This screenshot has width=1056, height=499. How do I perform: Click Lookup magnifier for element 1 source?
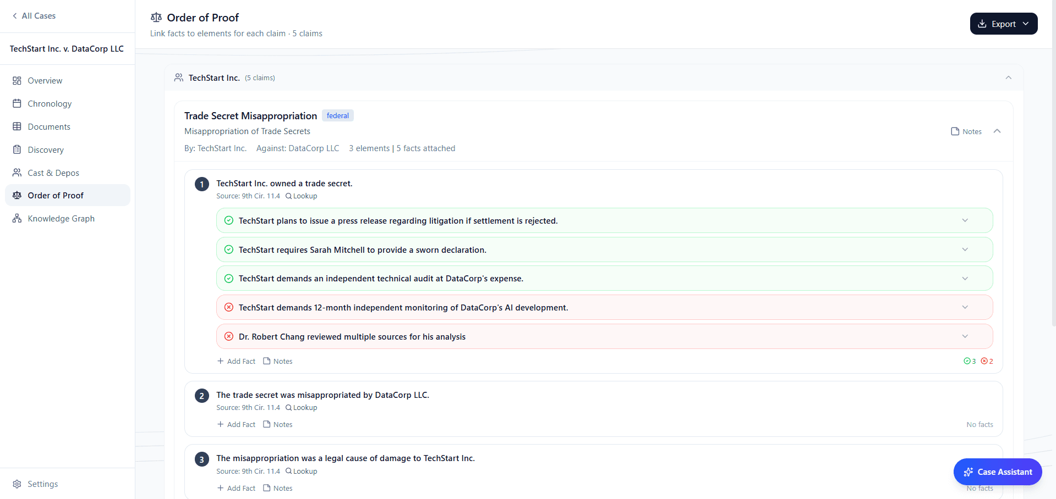pyautogui.click(x=288, y=196)
